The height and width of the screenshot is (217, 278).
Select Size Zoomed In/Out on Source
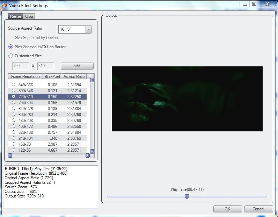click(x=11, y=47)
